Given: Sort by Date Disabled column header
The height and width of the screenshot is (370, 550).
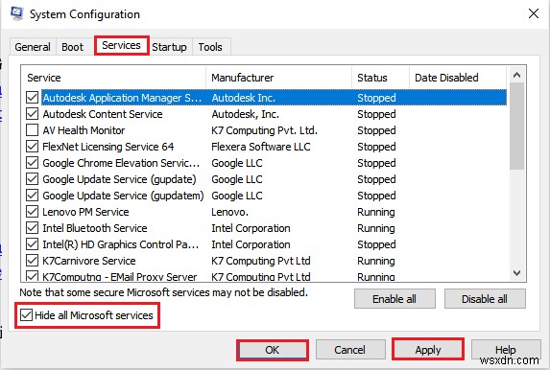Looking at the screenshot, I should (458, 78).
